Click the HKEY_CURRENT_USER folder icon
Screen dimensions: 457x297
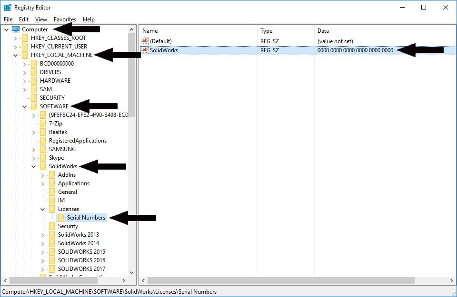point(25,47)
